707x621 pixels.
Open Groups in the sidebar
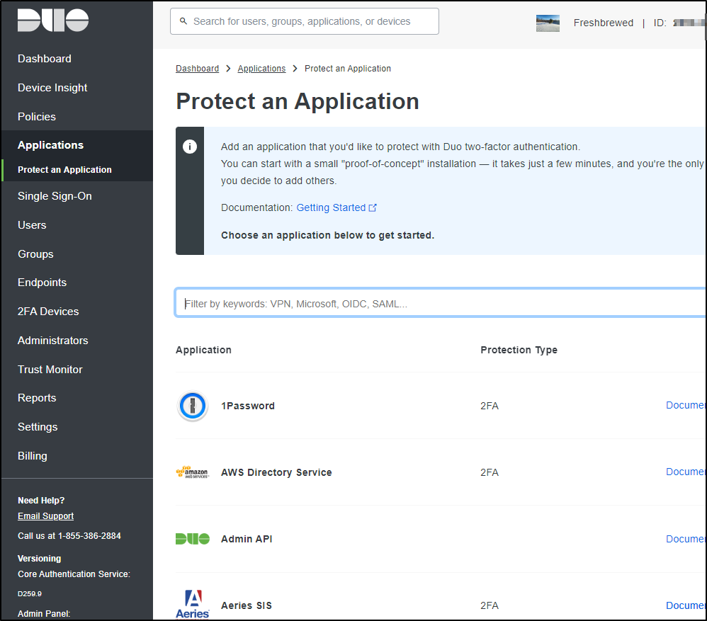pos(35,254)
